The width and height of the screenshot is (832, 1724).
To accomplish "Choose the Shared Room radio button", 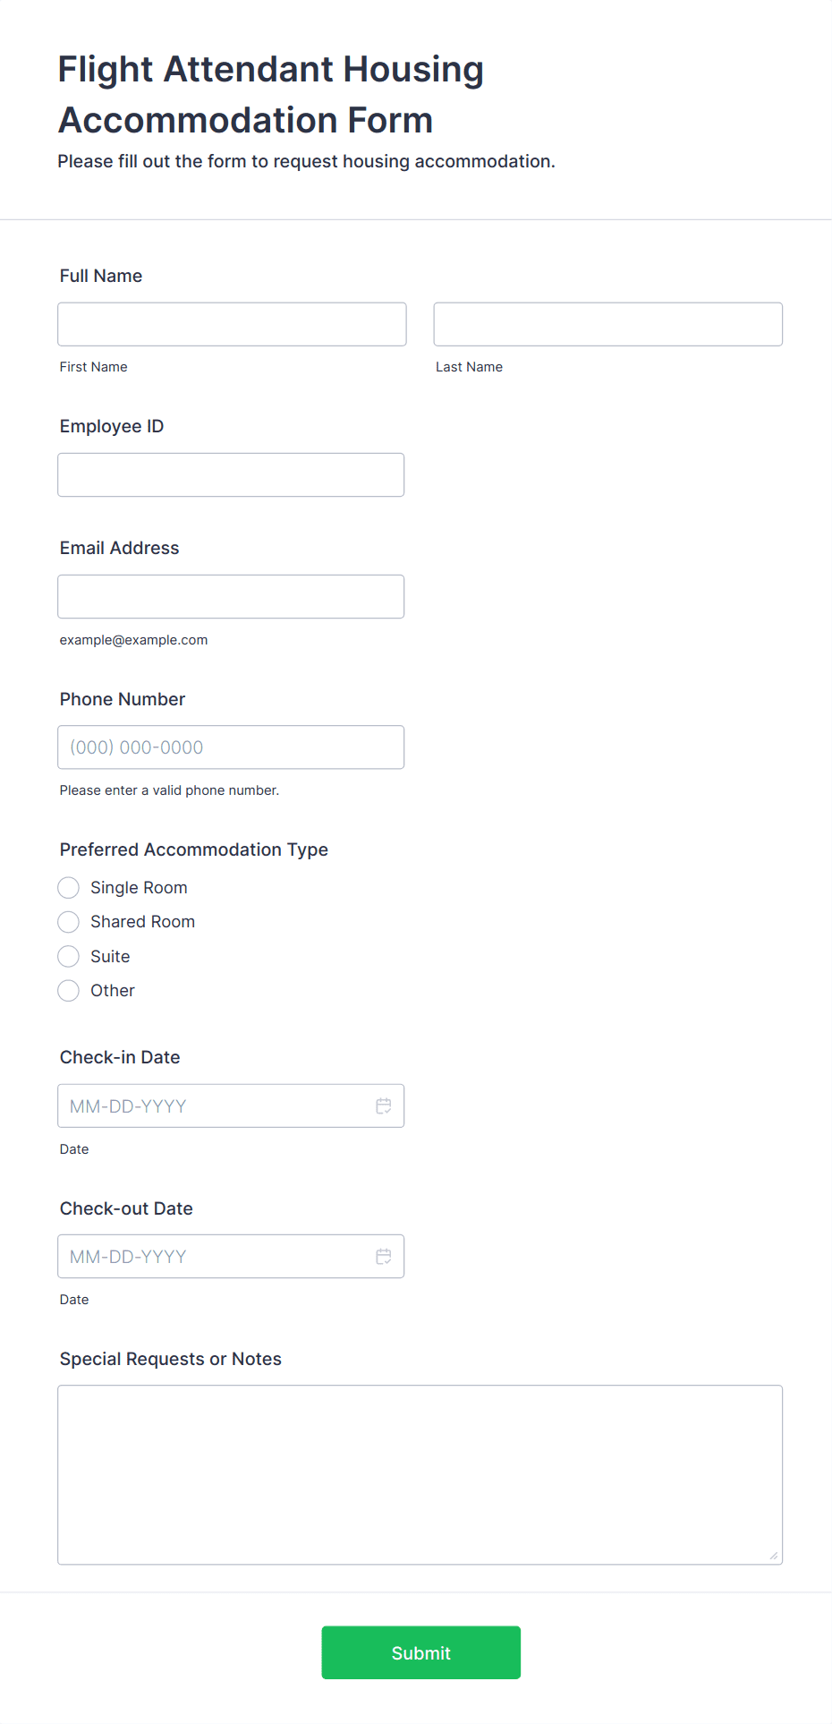I will pos(69,922).
